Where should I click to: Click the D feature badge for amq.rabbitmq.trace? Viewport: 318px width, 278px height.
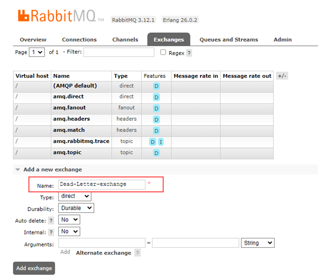153,142
